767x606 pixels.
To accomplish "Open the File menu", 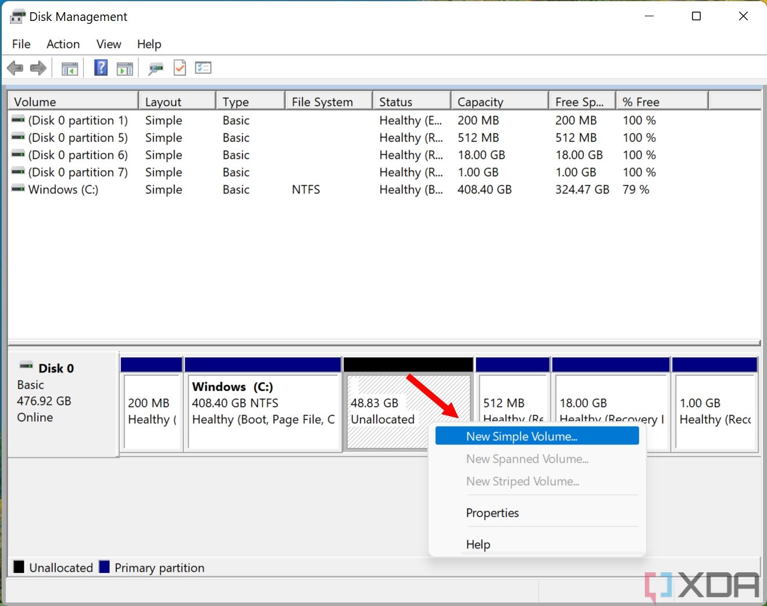I will (20, 44).
